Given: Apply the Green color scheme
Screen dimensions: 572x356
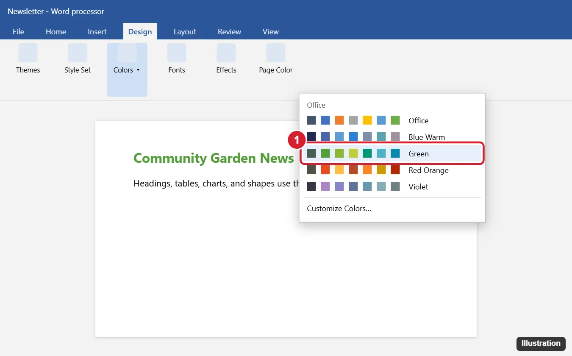Looking at the screenshot, I should 392,154.
